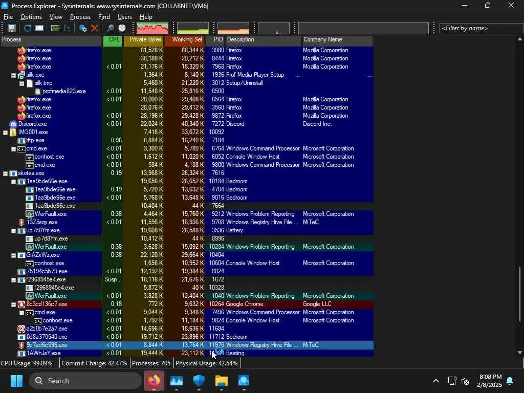Open Windows Security shield on taskbar
The image size is (524, 393).
(199, 381)
